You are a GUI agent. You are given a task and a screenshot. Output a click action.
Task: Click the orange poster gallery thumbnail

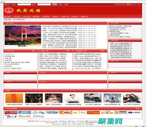(14, 98)
